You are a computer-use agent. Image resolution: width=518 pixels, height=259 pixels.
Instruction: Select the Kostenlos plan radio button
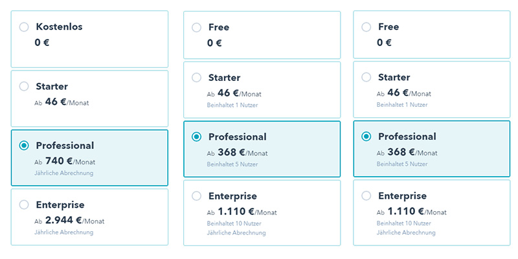coord(25,27)
